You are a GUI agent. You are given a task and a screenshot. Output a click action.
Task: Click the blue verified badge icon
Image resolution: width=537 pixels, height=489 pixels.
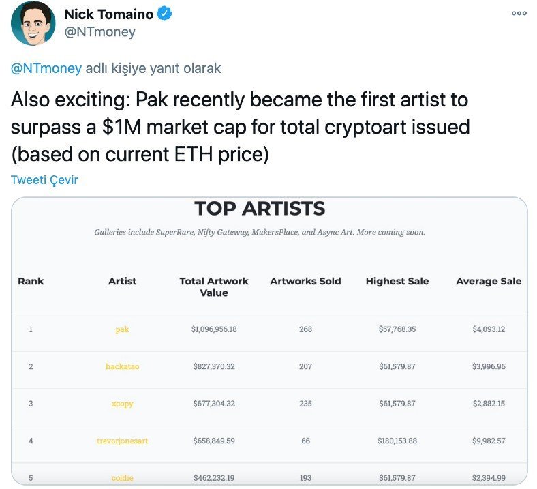[164, 14]
